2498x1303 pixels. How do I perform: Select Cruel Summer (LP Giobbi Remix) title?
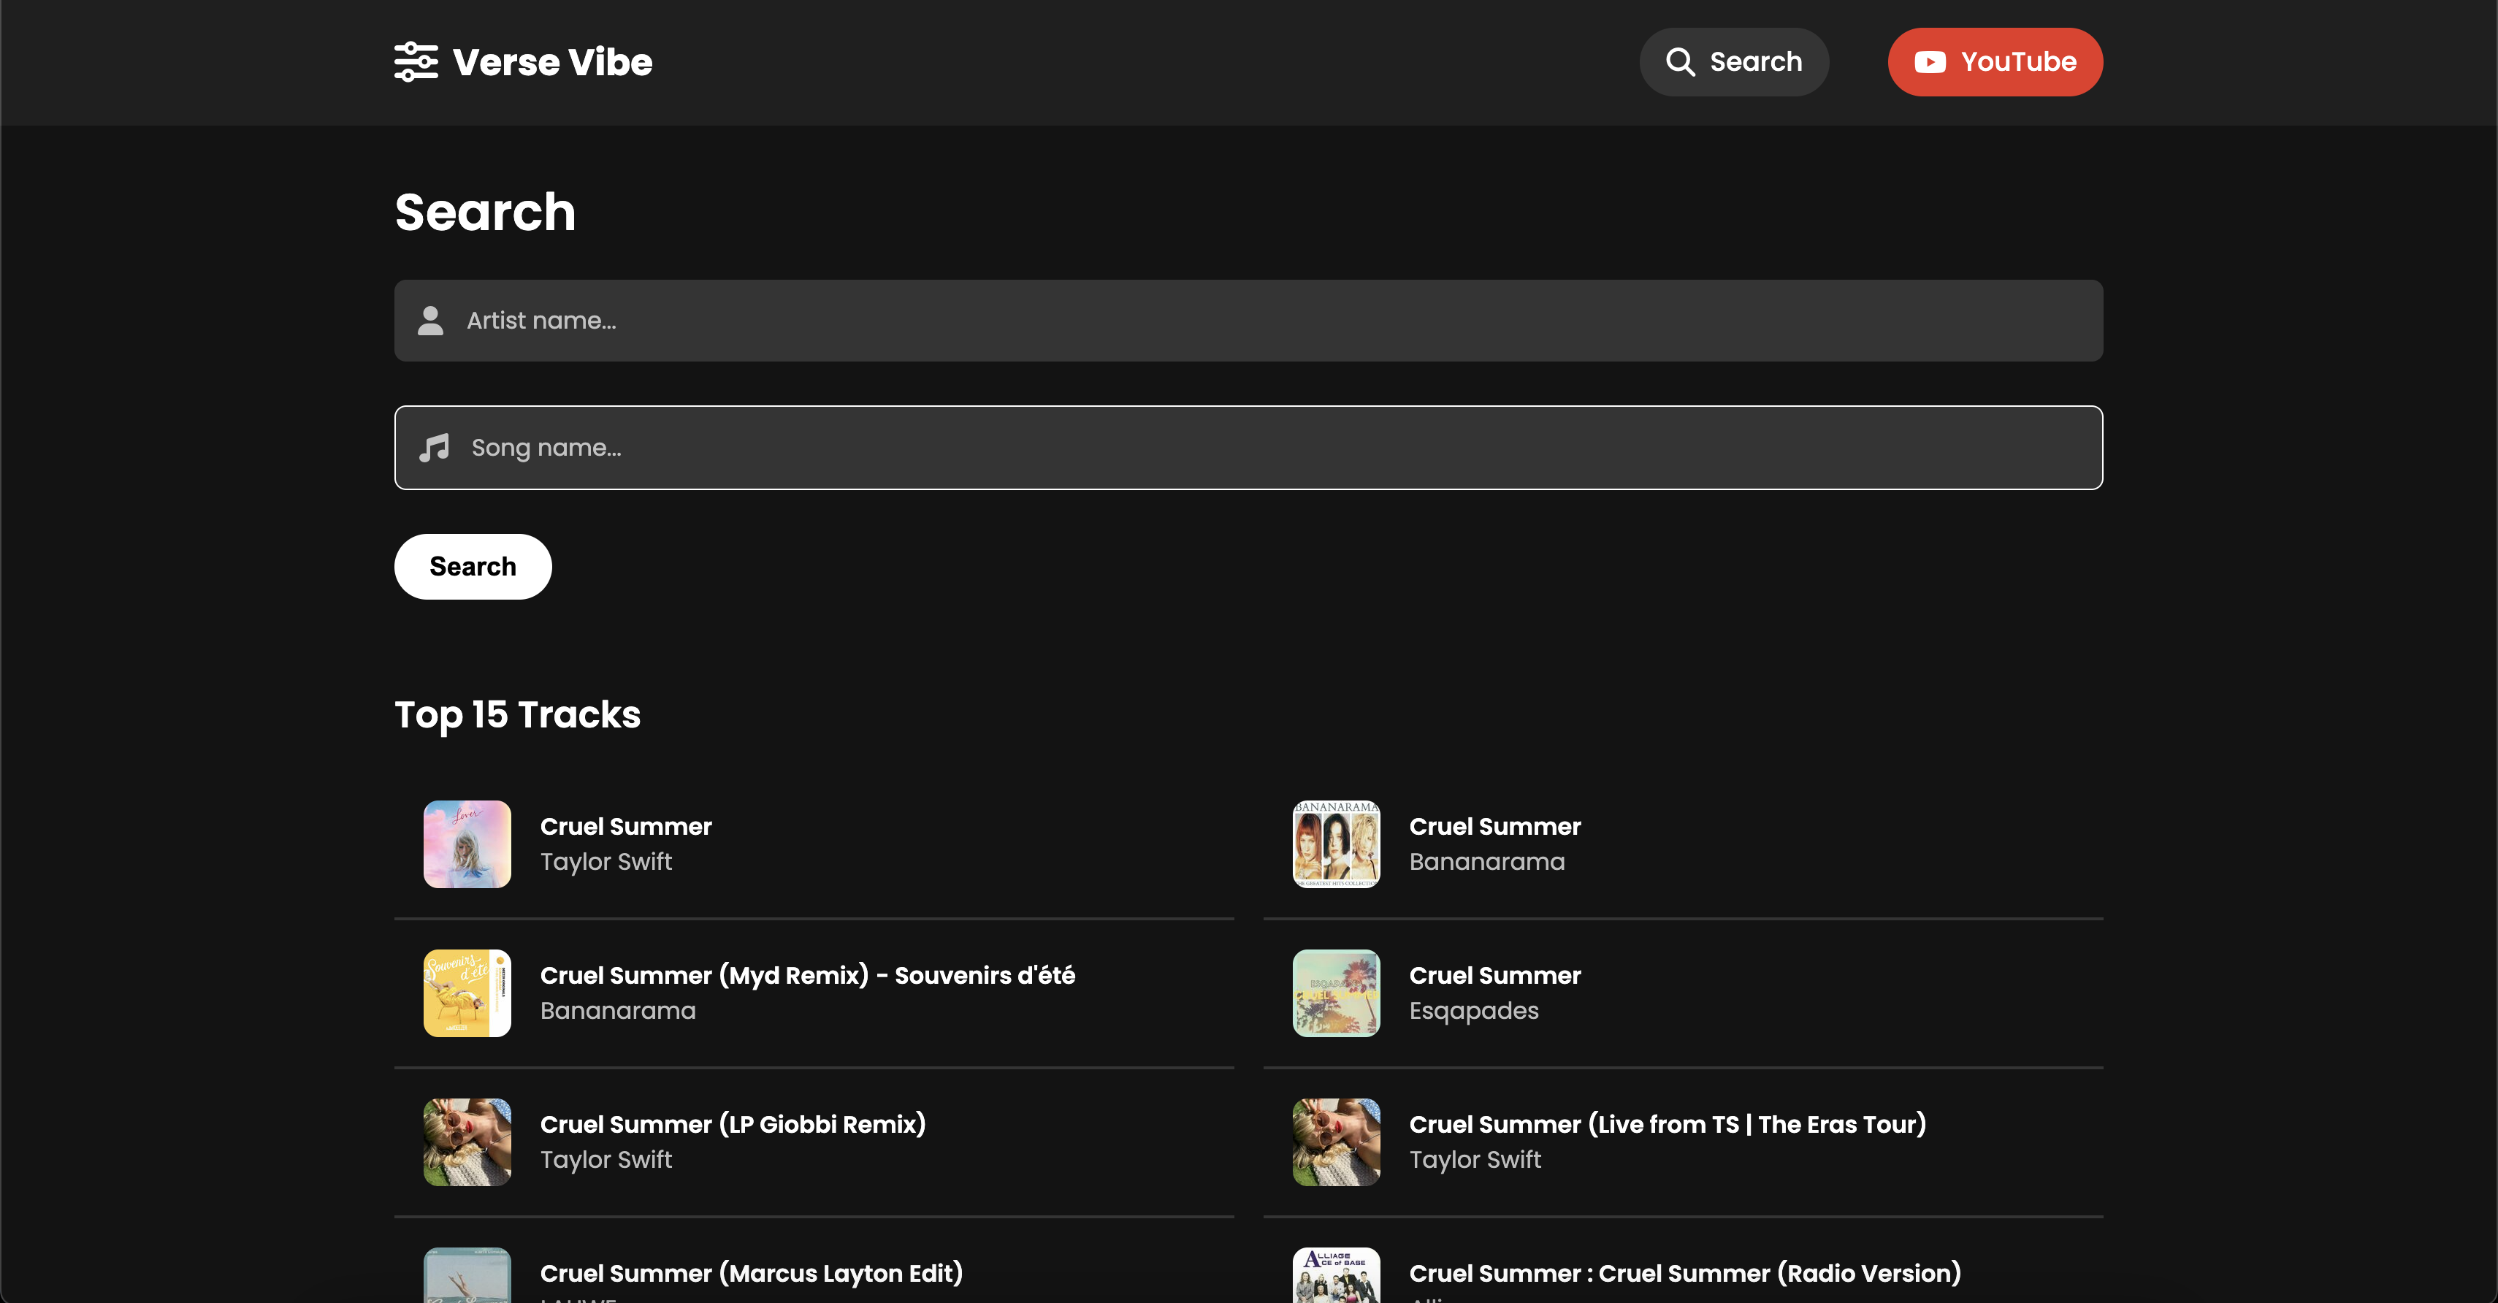click(x=732, y=1125)
